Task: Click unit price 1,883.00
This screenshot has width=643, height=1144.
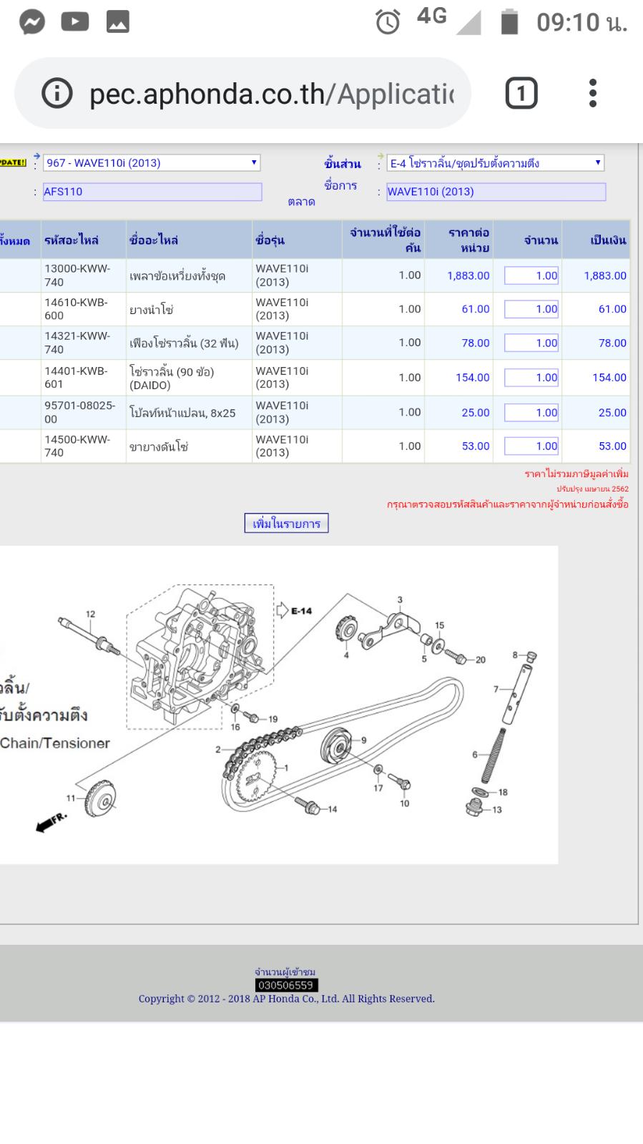Action: click(x=468, y=275)
